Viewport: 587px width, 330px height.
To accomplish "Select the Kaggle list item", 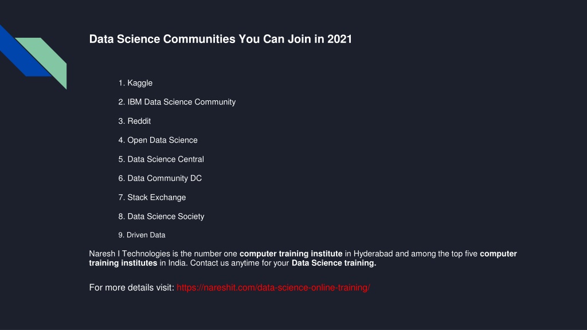I will (x=135, y=83).
